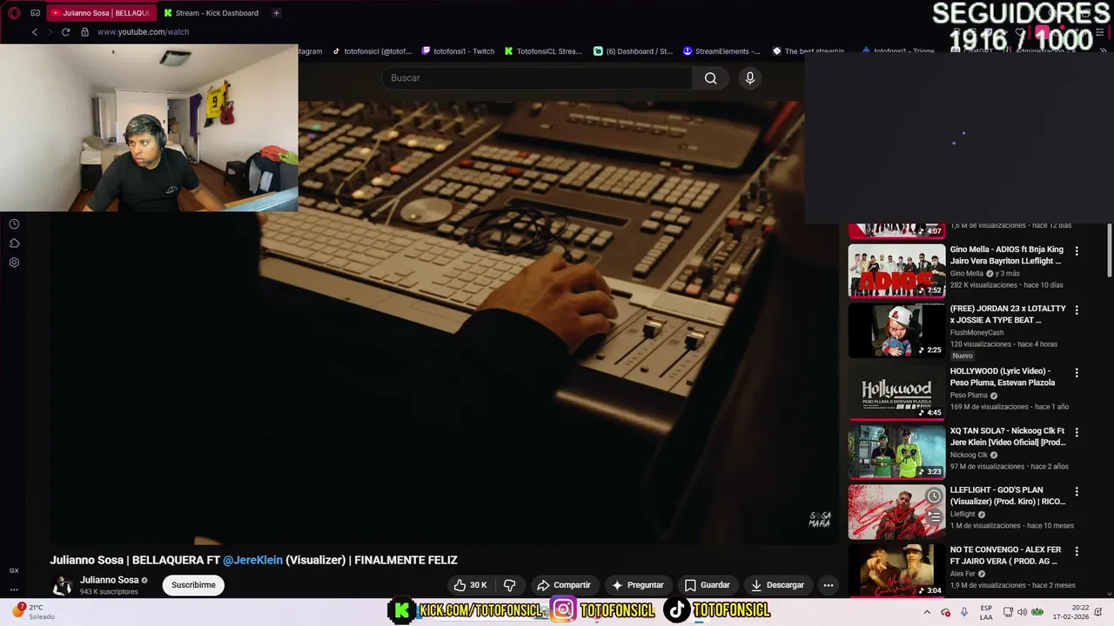Image resolution: width=1114 pixels, height=626 pixels.
Task: Open options menu for HOLLYWOOD Lyric Video
Action: [x=1077, y=372]
